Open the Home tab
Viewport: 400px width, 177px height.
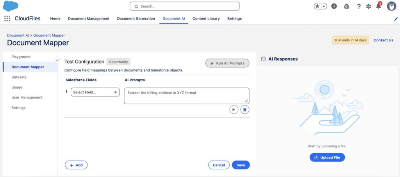pyautogui.click(x=55, y=19)
